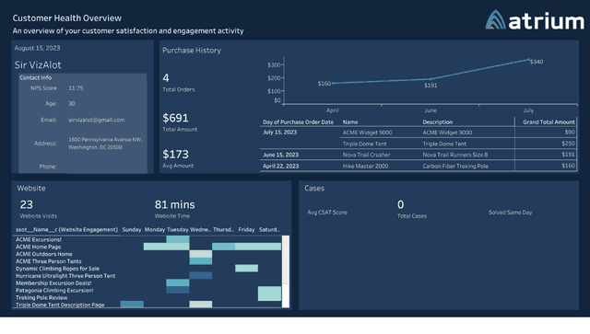Click the $250 grand total amount
This screenshot has width=590, height=334.
pos(568,144)
